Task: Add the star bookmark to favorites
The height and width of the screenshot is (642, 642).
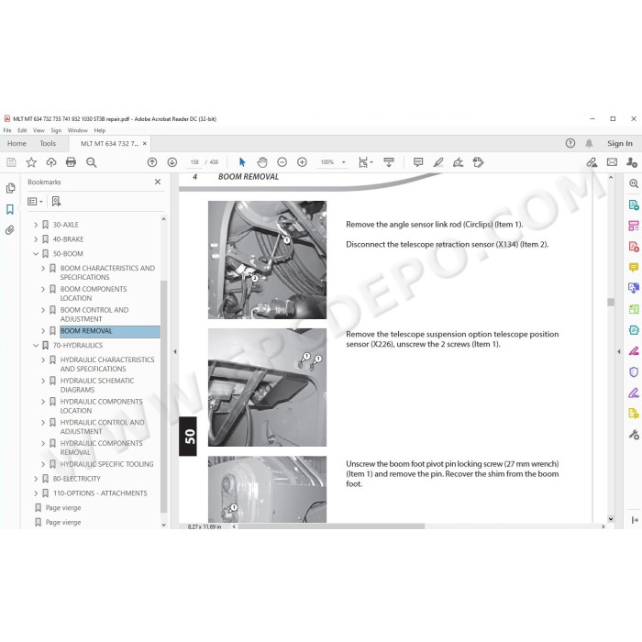Action: pos(31,162)
